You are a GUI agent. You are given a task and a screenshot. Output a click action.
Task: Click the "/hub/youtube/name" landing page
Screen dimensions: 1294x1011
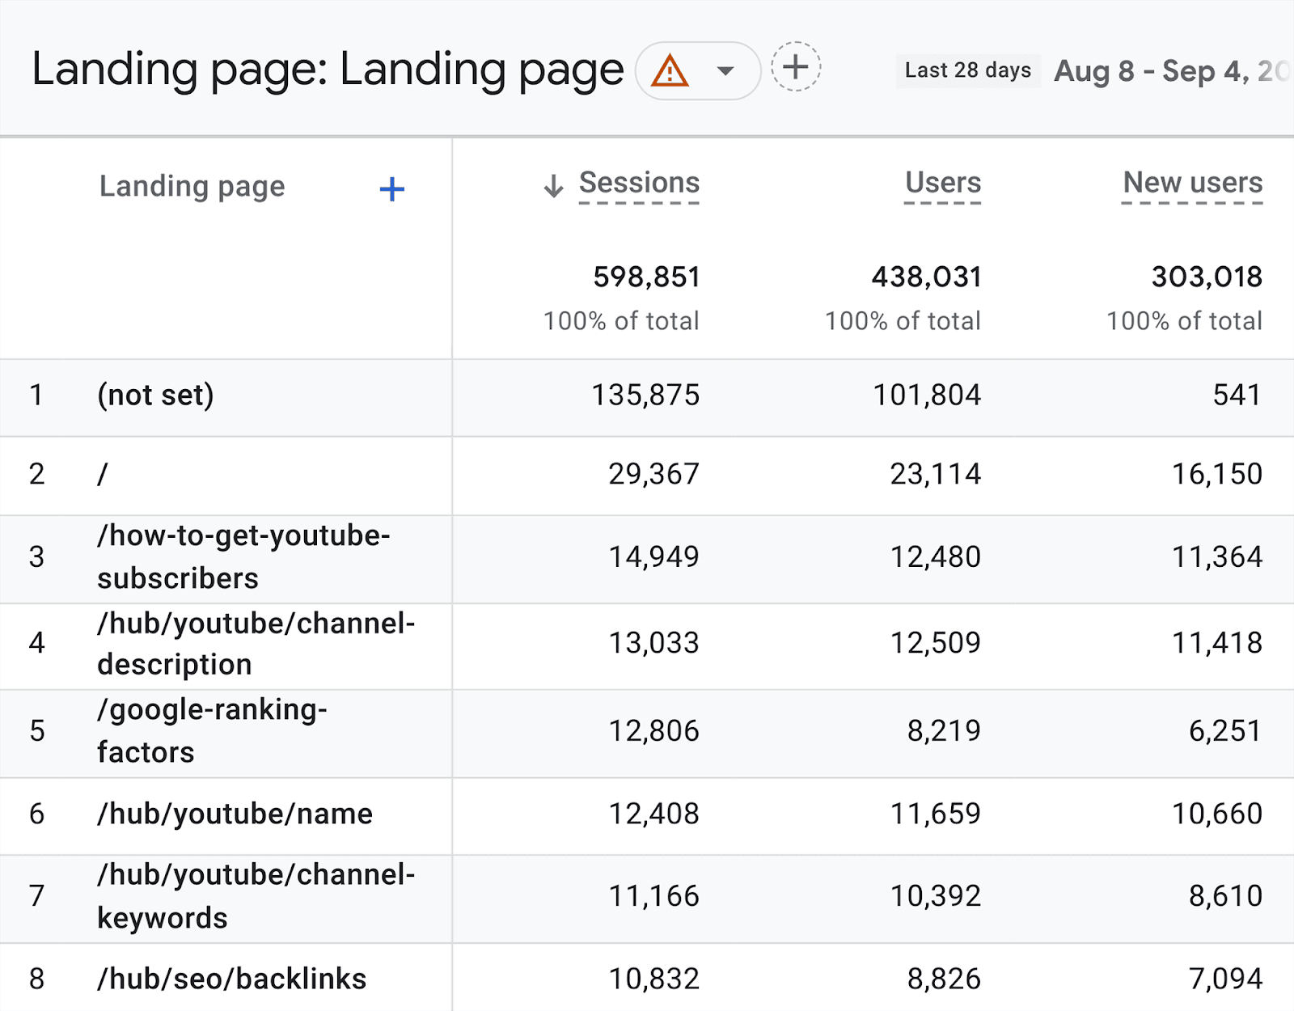click(235, 814)
